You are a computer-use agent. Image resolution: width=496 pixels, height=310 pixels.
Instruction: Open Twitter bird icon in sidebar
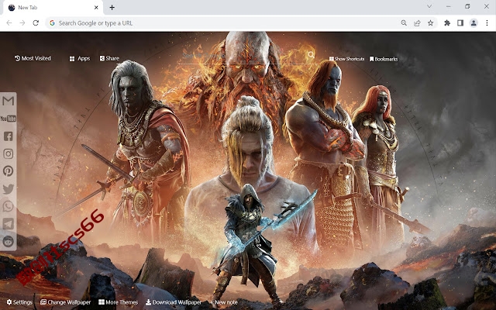click(x=9, y=189)
